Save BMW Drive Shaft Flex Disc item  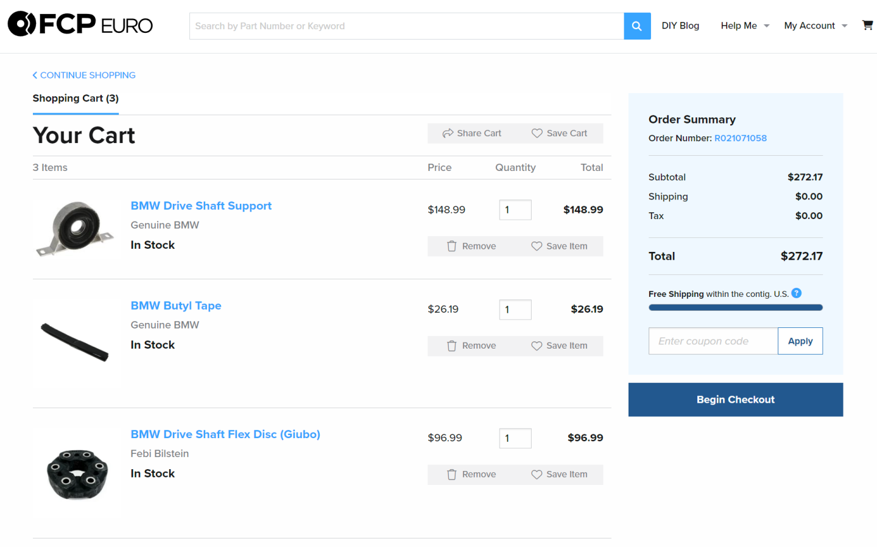coord(559,475)
